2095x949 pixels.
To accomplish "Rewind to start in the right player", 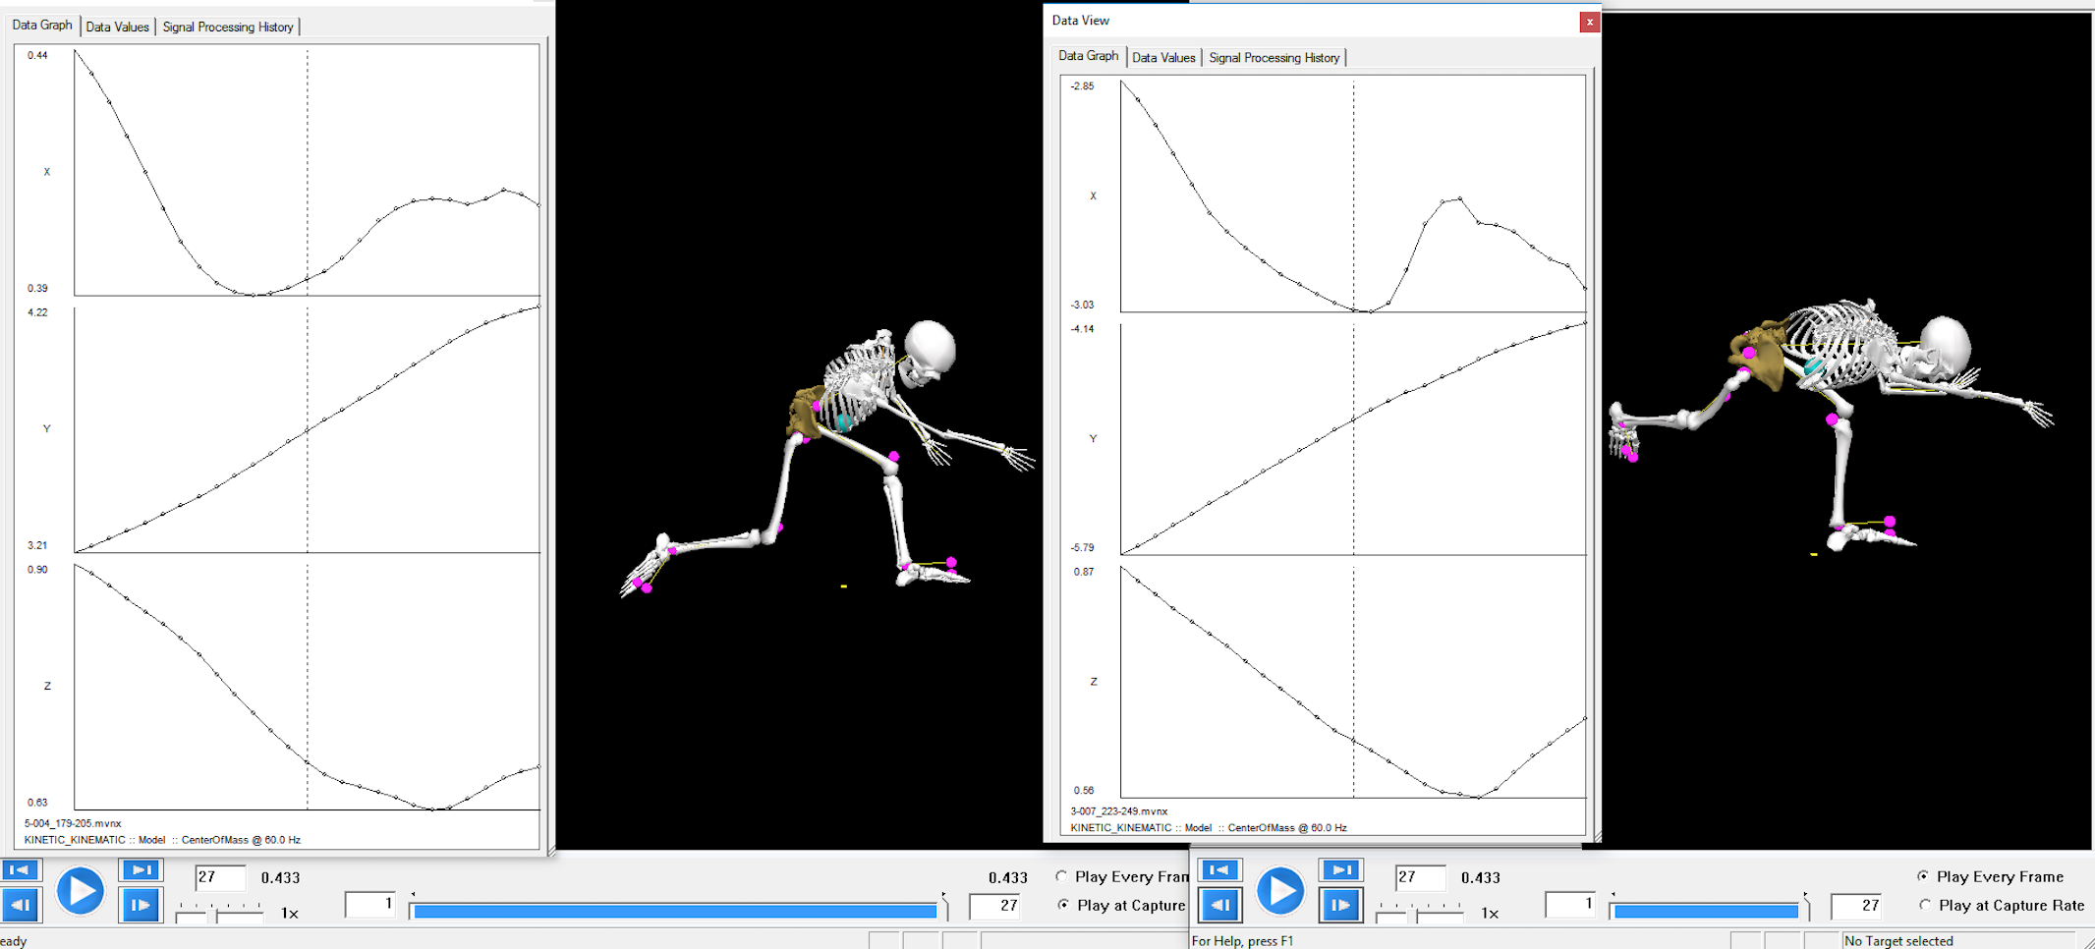I will 1219,869.
